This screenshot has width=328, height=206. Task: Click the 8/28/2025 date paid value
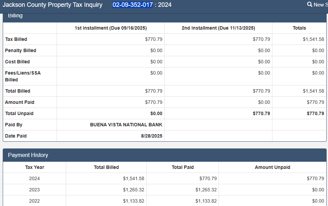click(x=152, y=136)
